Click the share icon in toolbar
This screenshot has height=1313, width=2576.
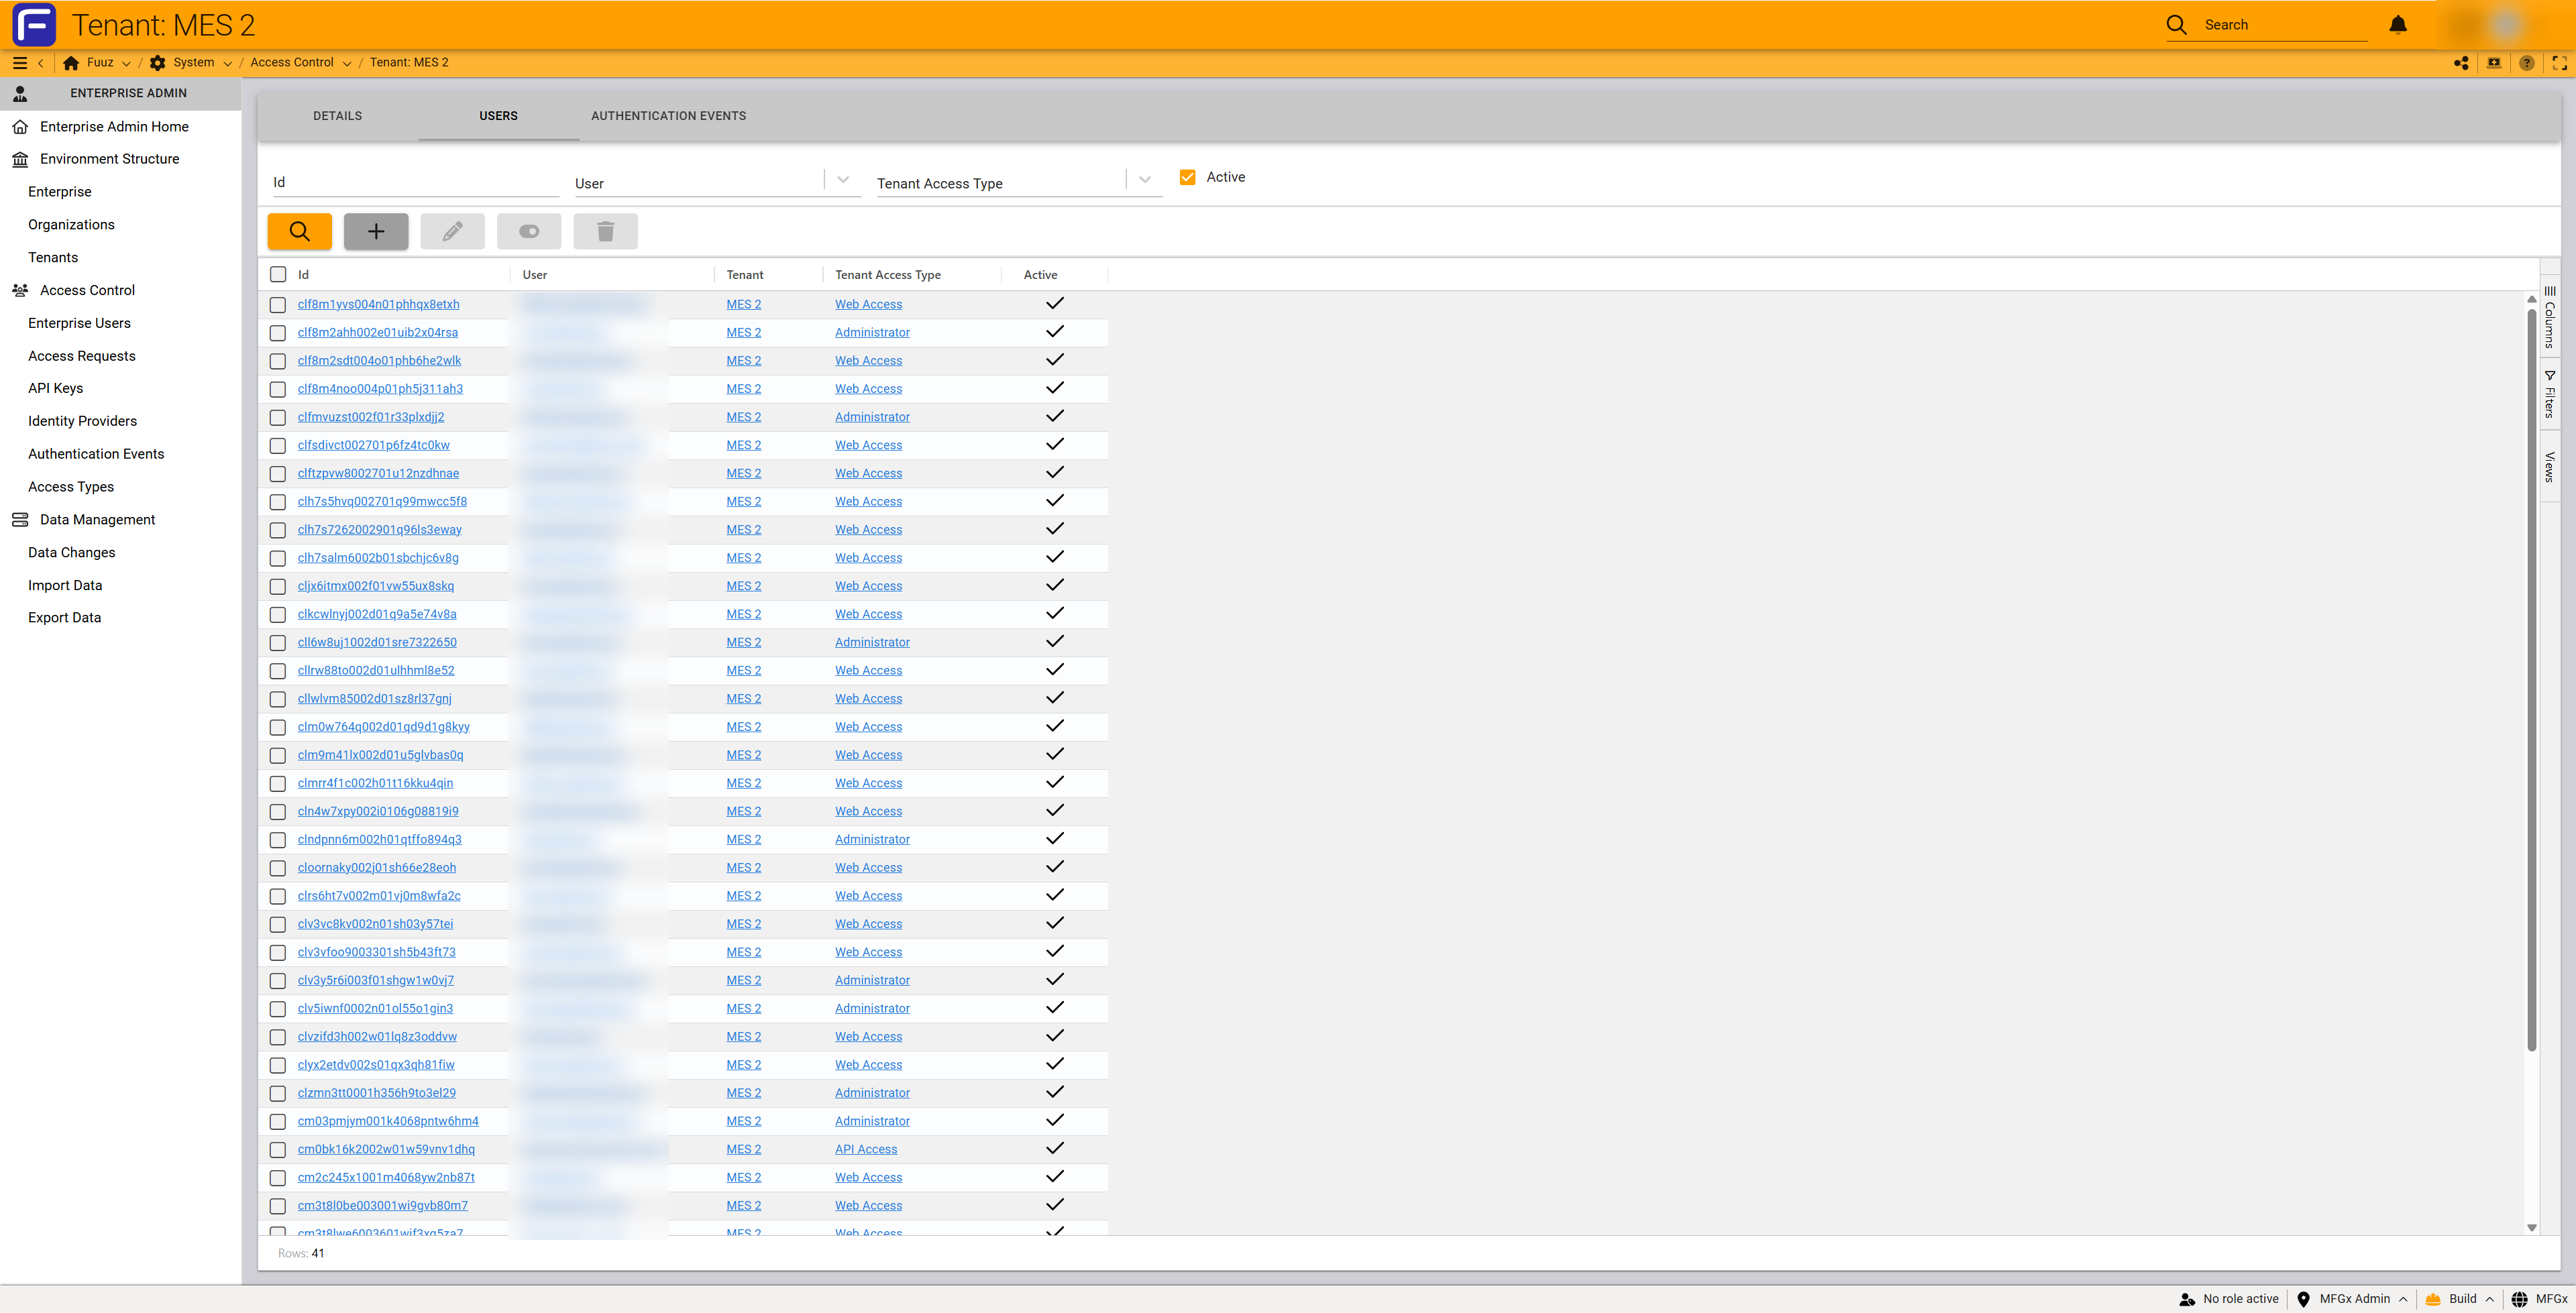[x=2461, y=63]
